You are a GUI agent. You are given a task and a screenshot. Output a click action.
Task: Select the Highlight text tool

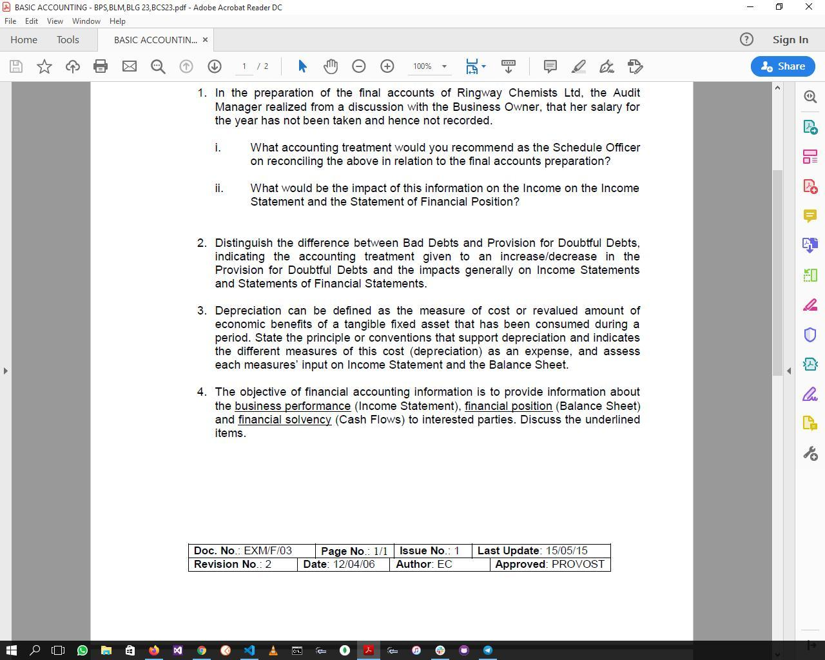(x=579, y=66)
